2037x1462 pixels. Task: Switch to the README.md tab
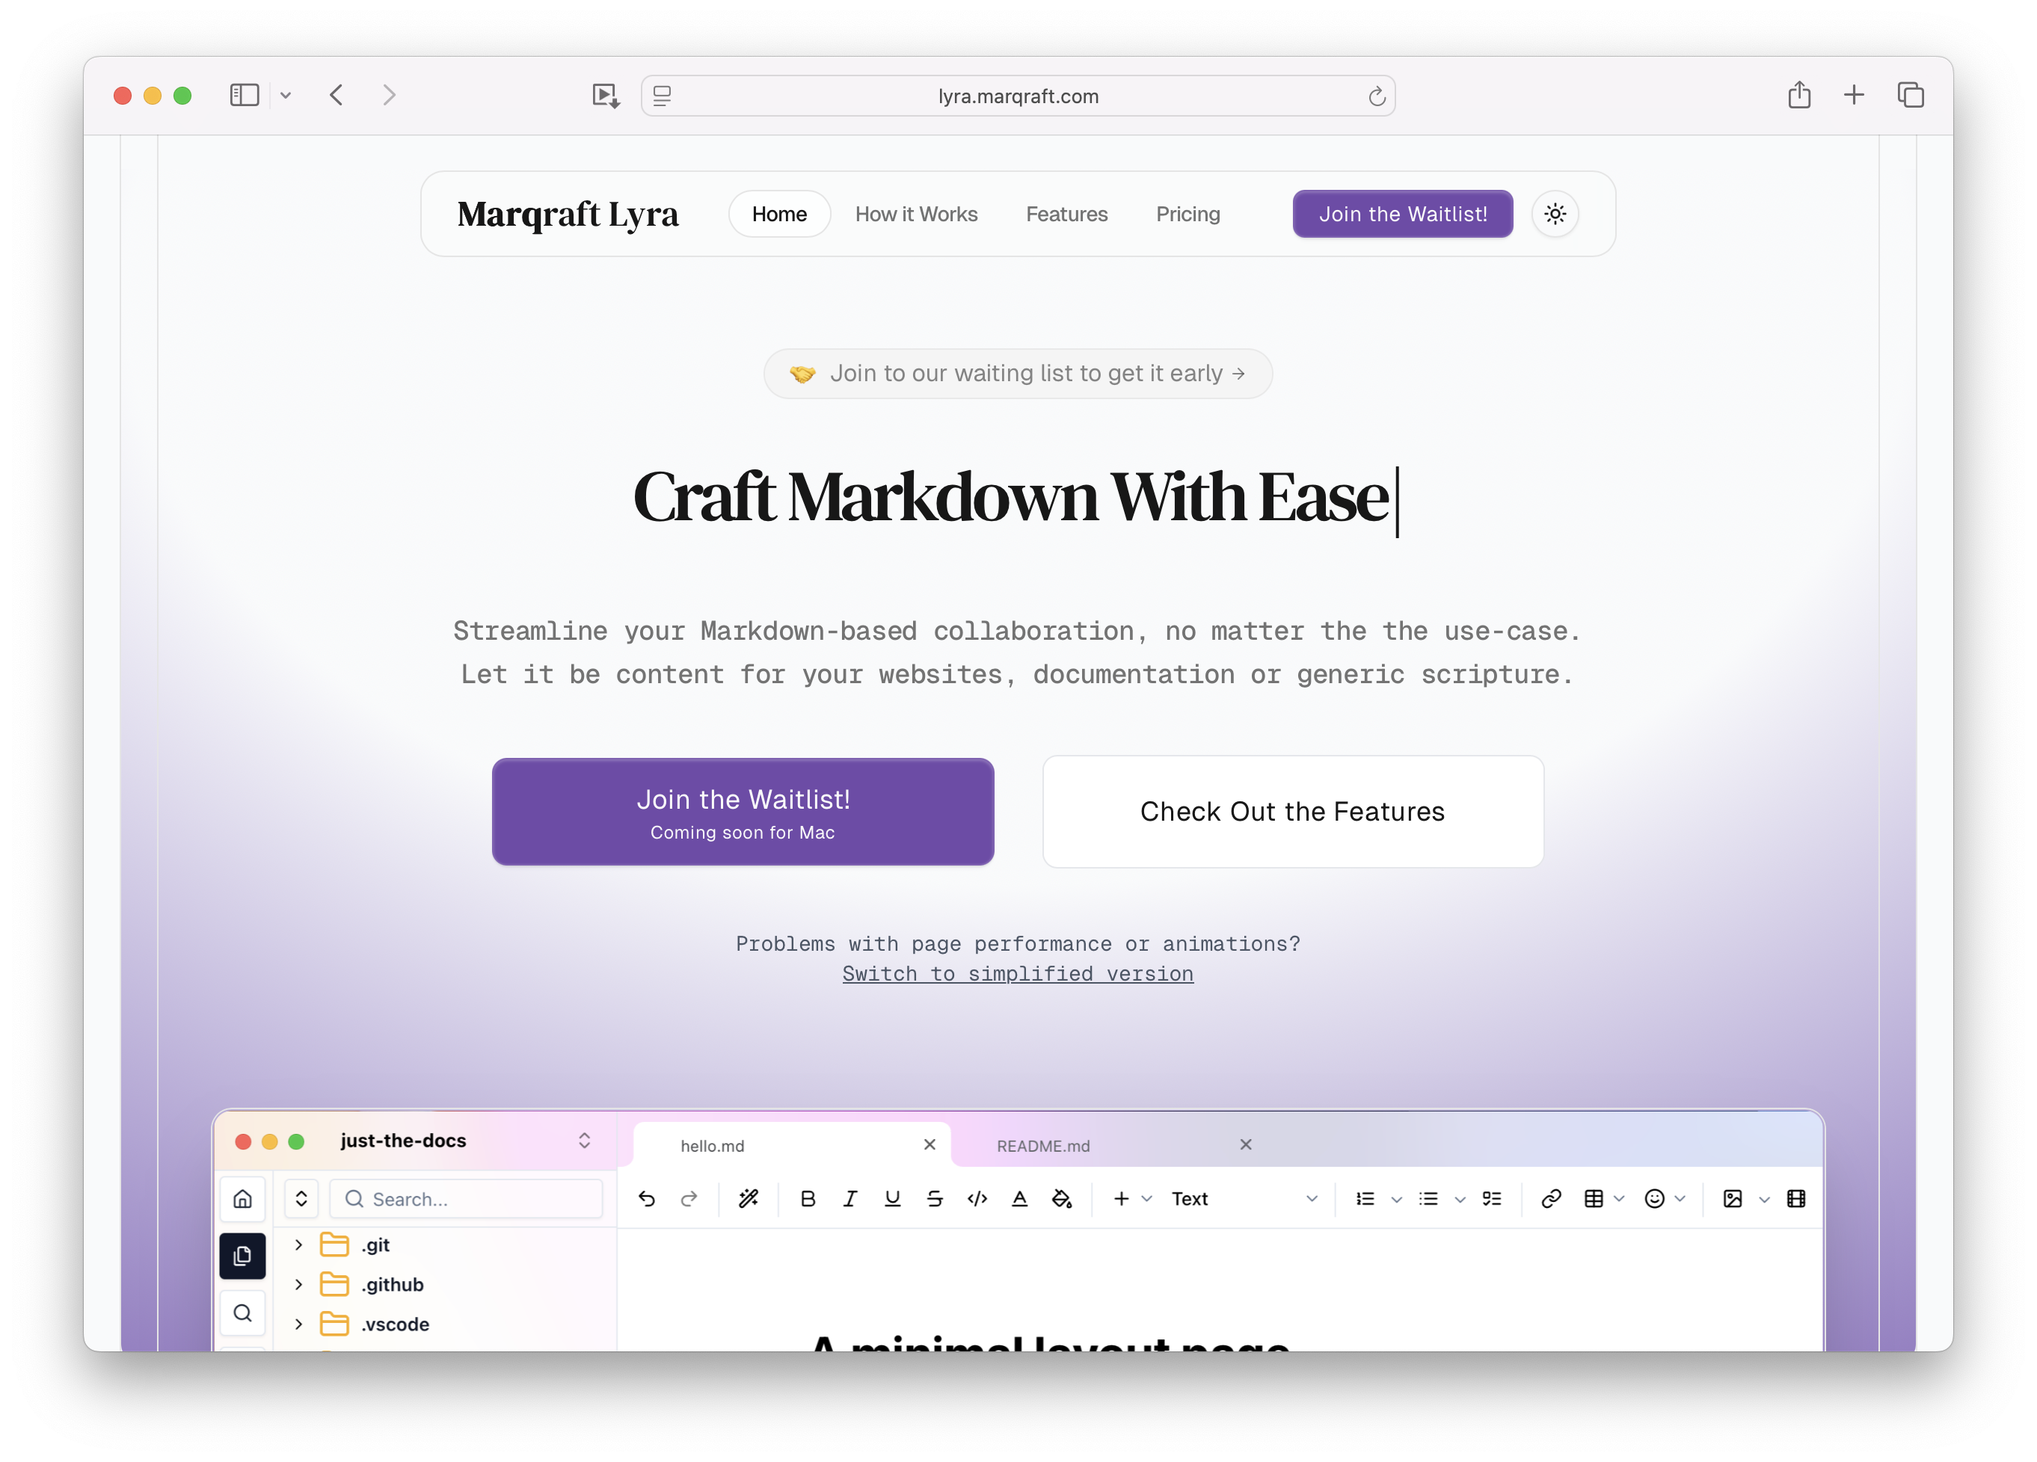[x=1042, y=1146]
